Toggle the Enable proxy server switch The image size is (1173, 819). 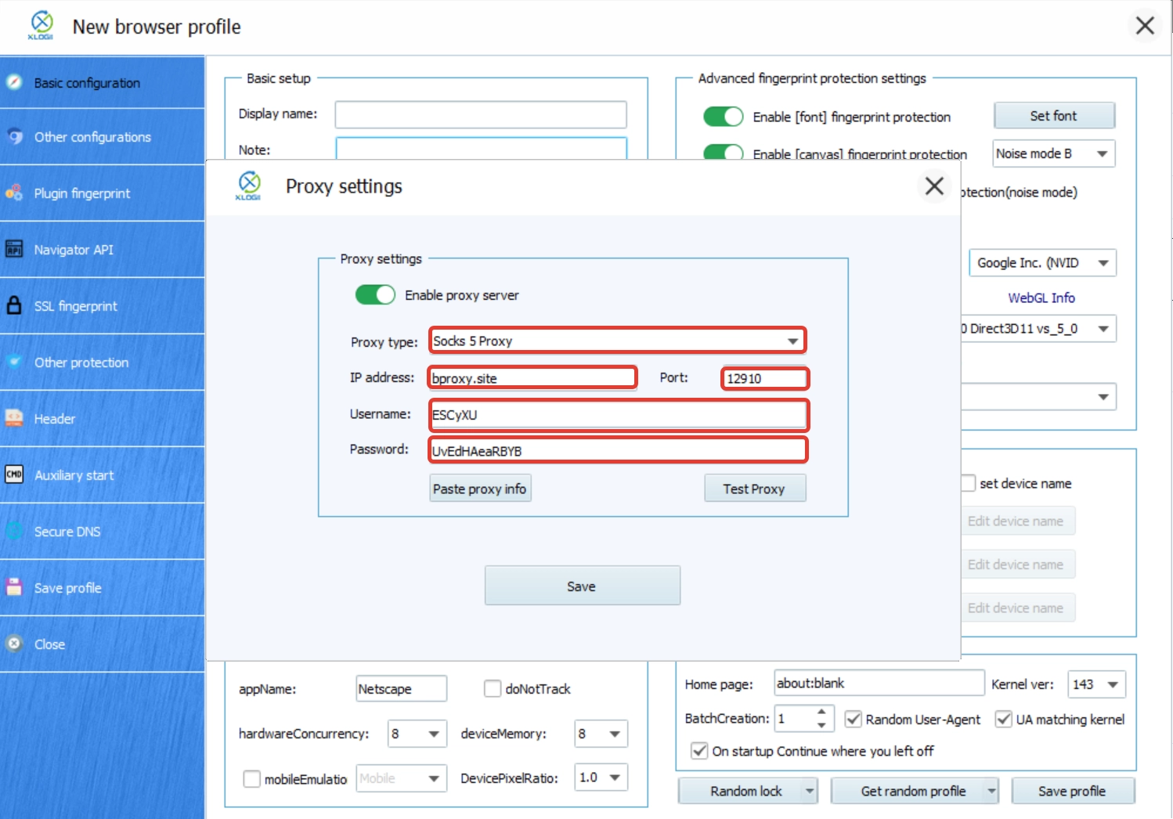(375, 295)
